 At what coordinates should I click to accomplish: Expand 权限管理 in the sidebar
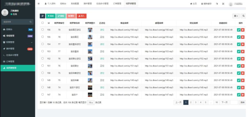(x=17, y=42)
